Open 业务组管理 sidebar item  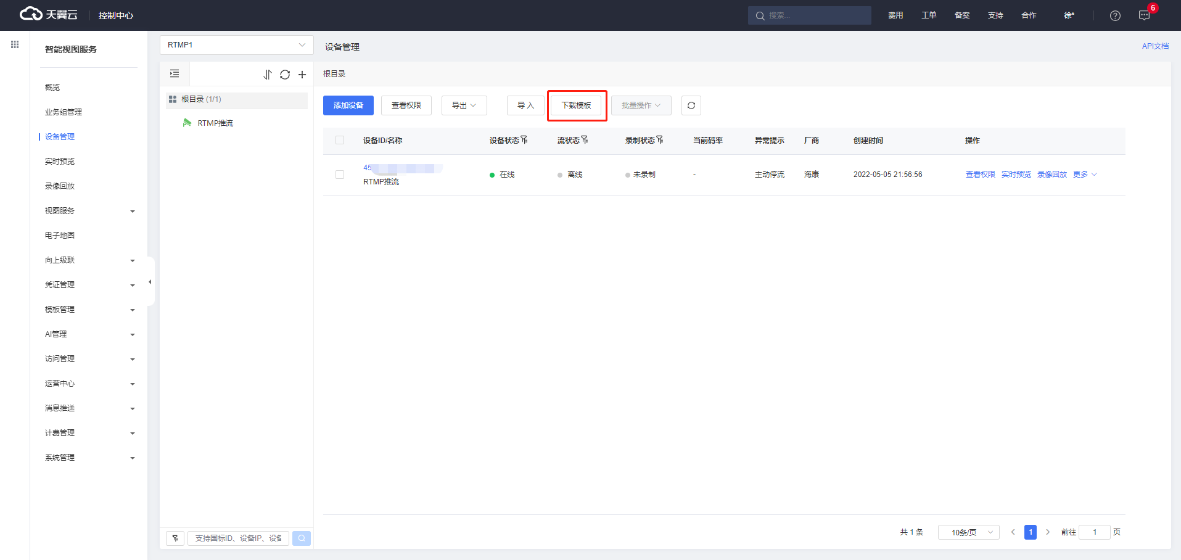tap(64, 112)
